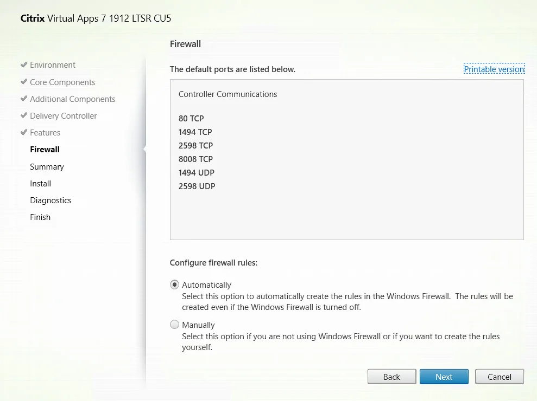537x401 pixels.
Task: Open the Environment step in sidebar
Action: [53, 65]
